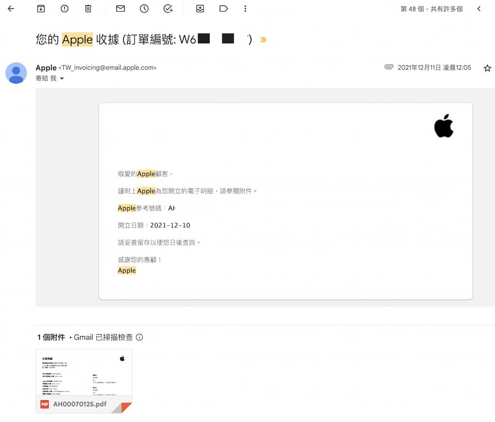Click the Apple signature at message end
495x422 pixels.
point(127,271)
